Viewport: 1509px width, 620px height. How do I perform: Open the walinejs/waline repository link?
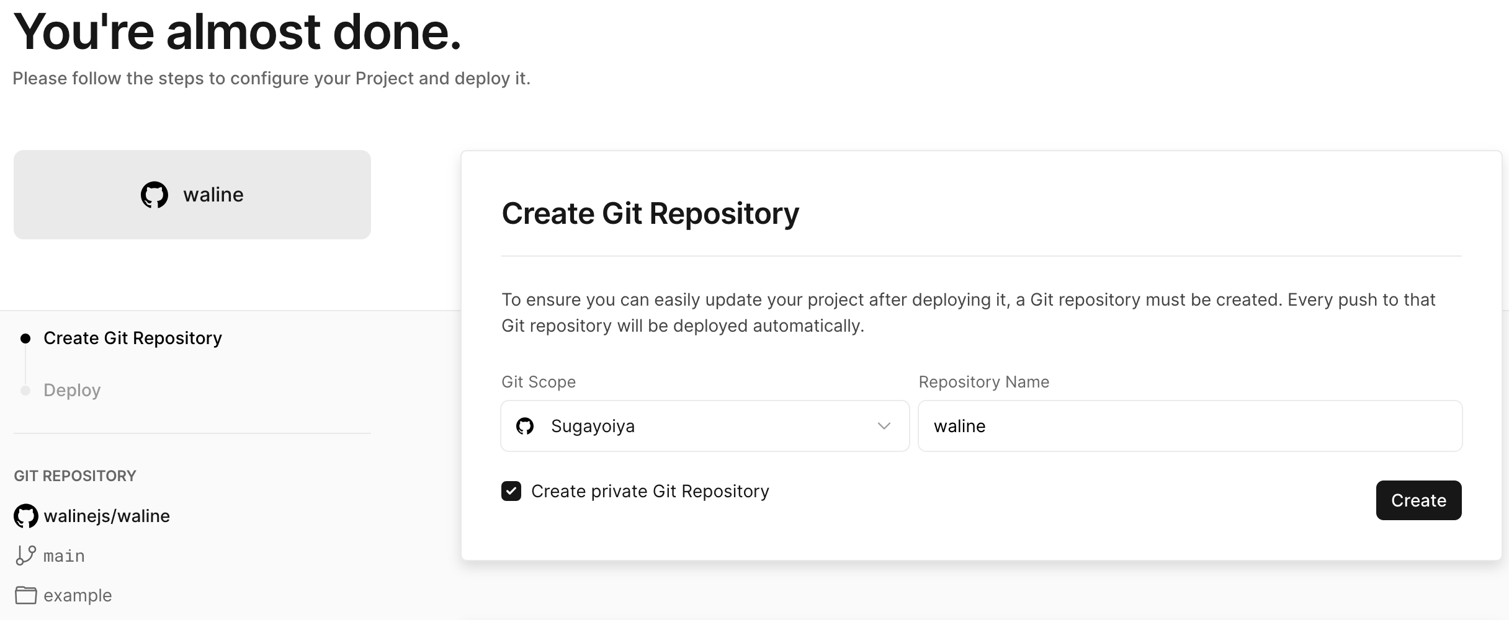(107, 516)
